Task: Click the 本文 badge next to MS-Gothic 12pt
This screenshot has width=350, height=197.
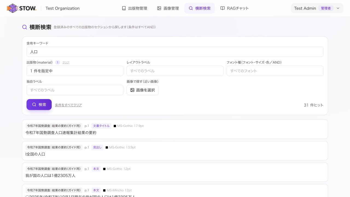Action: (x=96, y=169)
